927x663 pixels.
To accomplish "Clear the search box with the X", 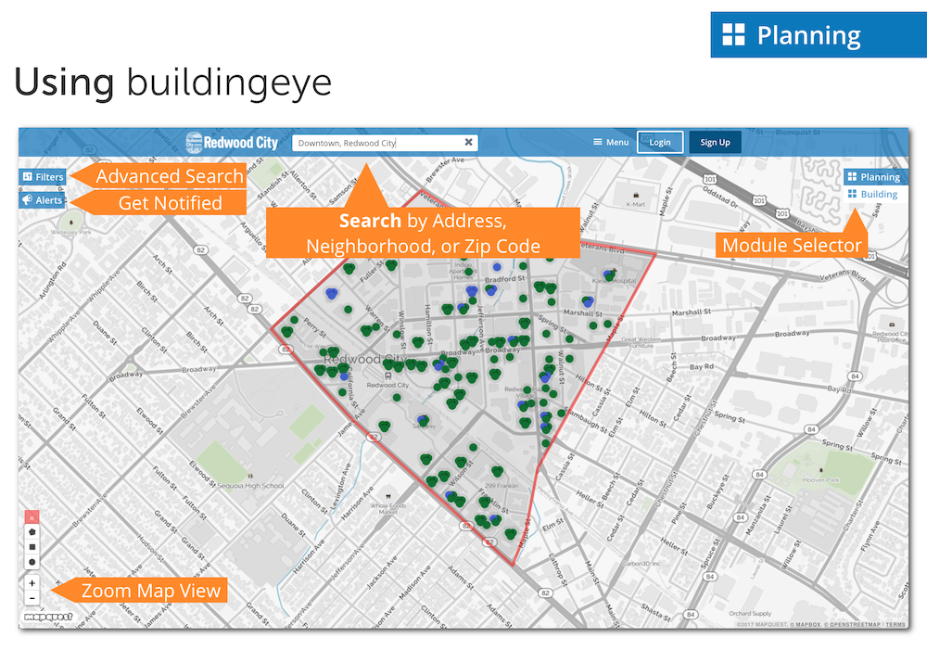I will [468, 142].
